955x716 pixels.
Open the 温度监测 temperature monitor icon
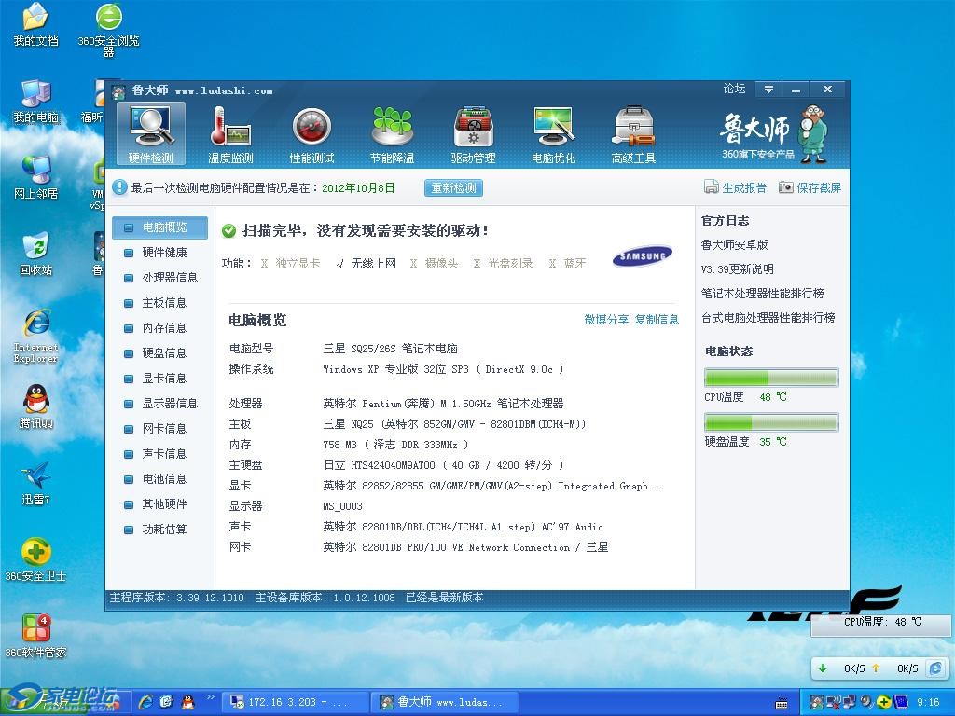pos(230,133)
